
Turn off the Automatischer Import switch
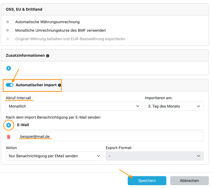pyautogui.click(x=10, y=85)
